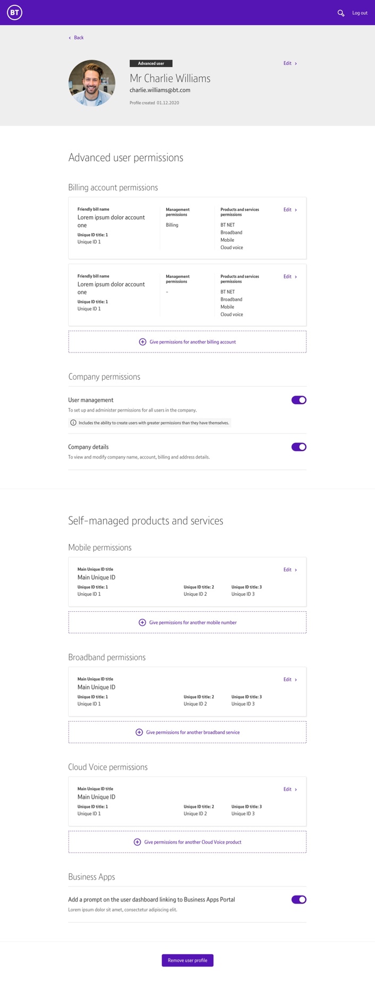
Task: Open Edit on the first billing account card
Action: pos(290,210)
